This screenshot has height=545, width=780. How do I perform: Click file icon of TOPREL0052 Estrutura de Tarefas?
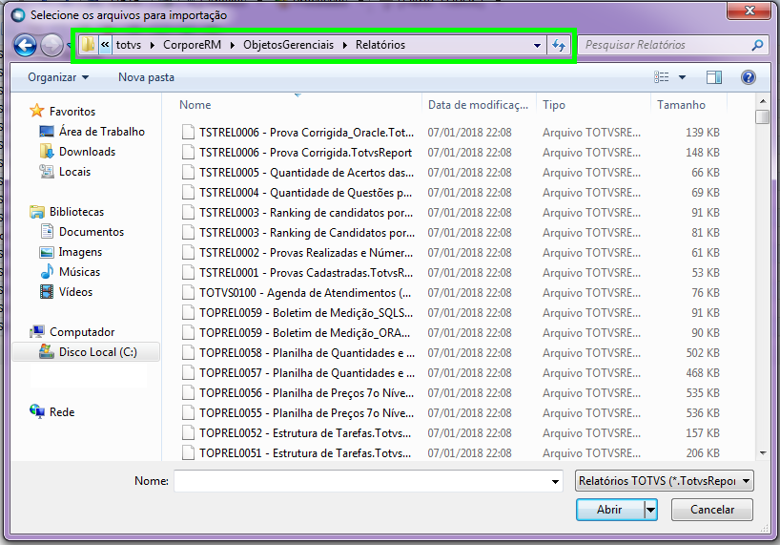188,432
